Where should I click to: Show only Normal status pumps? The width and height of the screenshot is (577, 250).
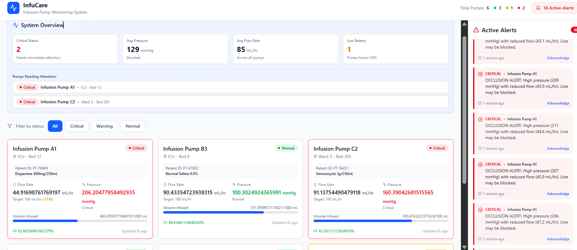click(x=133, y=126)
